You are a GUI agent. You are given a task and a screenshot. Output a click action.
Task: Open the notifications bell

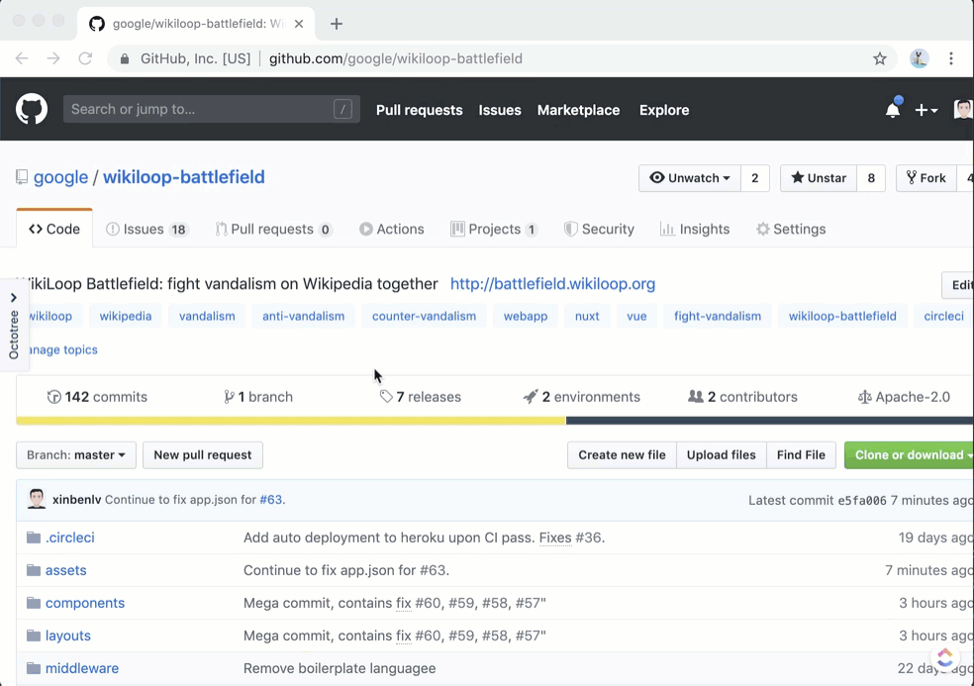893,109
